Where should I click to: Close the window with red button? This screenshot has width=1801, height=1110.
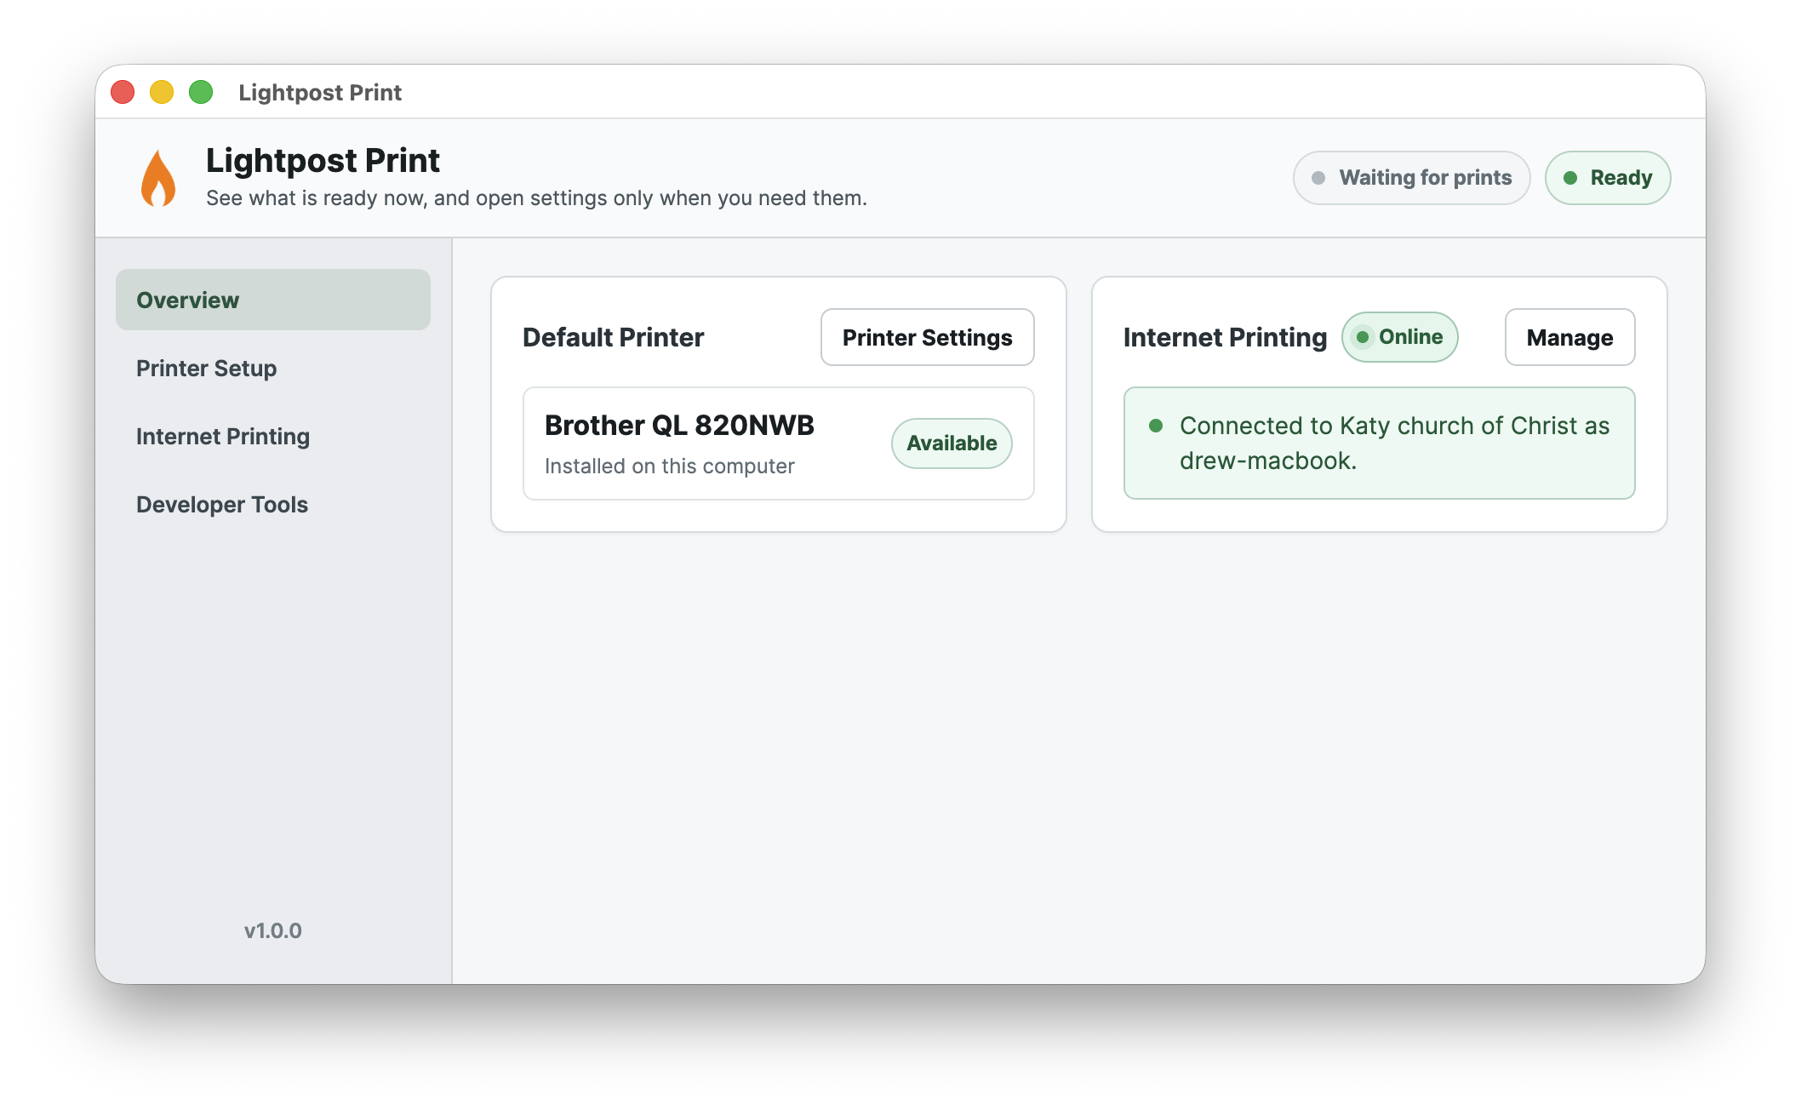click(x=123, y=92)
